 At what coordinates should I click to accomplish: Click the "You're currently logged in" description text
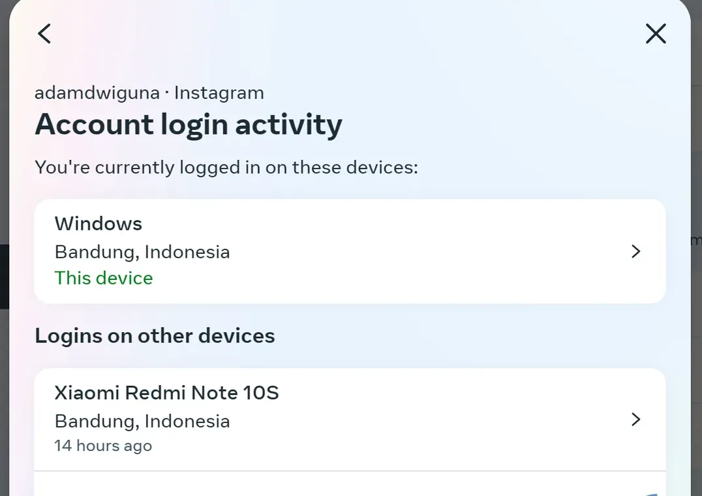point(226,167)
